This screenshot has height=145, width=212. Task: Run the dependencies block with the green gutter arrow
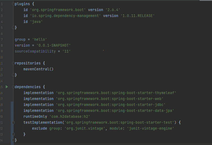click(x=7, y=87)
